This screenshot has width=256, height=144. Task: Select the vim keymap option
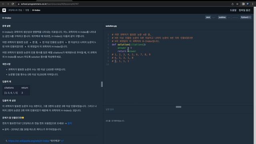(x=229, y=17)
